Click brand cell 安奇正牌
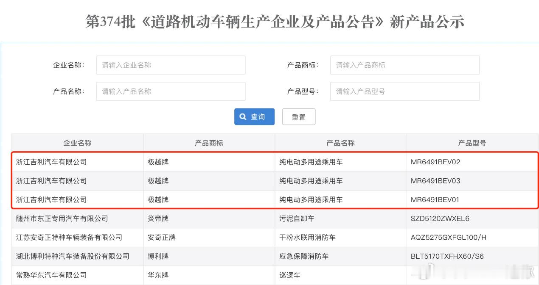The image size is (539, 285). (x=162, y=238)
